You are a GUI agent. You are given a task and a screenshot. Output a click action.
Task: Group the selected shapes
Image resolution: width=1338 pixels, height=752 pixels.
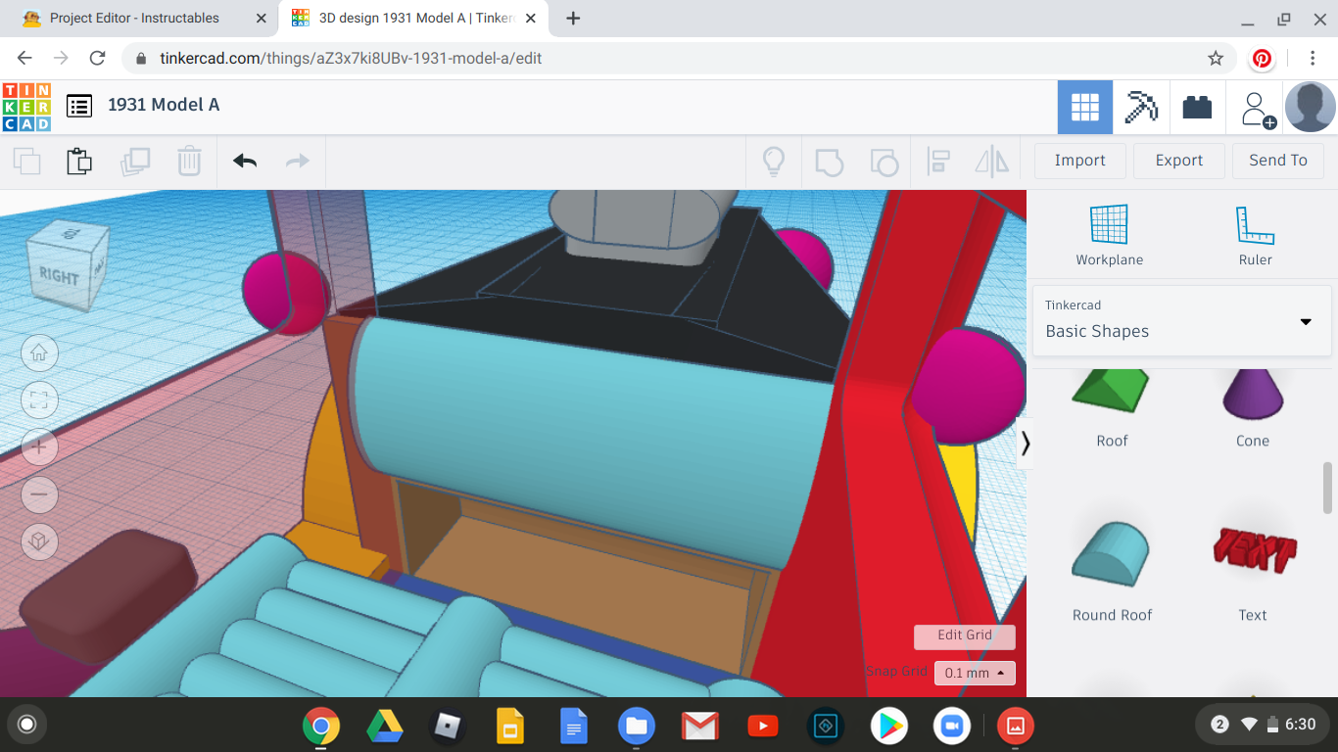(830, 161)
